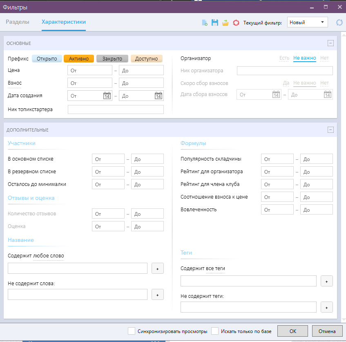
Task: Save the filter with the floppy disk icon
Action: [214, 23]
